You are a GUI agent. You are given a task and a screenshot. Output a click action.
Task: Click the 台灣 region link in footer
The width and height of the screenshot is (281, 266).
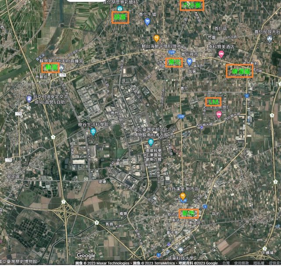point(226,263)
